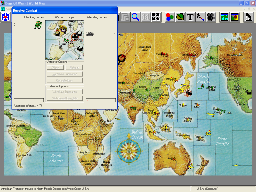Click the Australia infantry units on map

click(x=173, y=158)
